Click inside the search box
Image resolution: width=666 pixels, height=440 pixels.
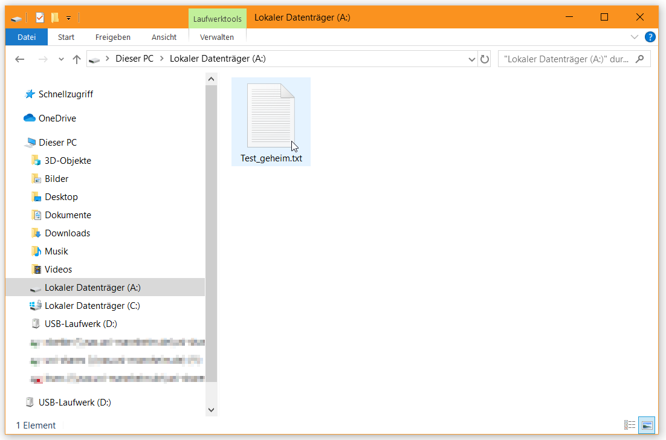[568, 59]
